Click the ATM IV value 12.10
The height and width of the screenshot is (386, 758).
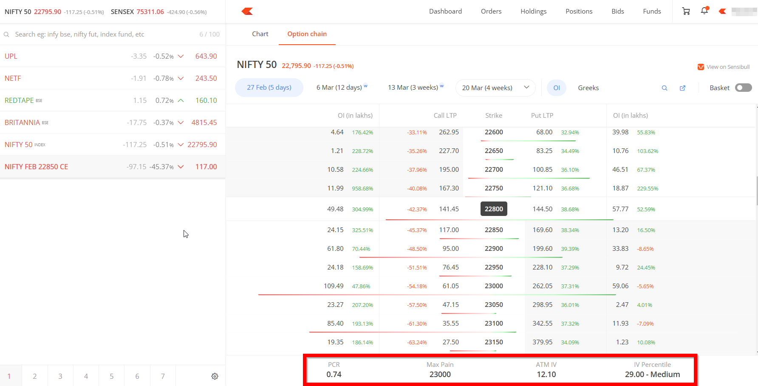coord(546,375)
